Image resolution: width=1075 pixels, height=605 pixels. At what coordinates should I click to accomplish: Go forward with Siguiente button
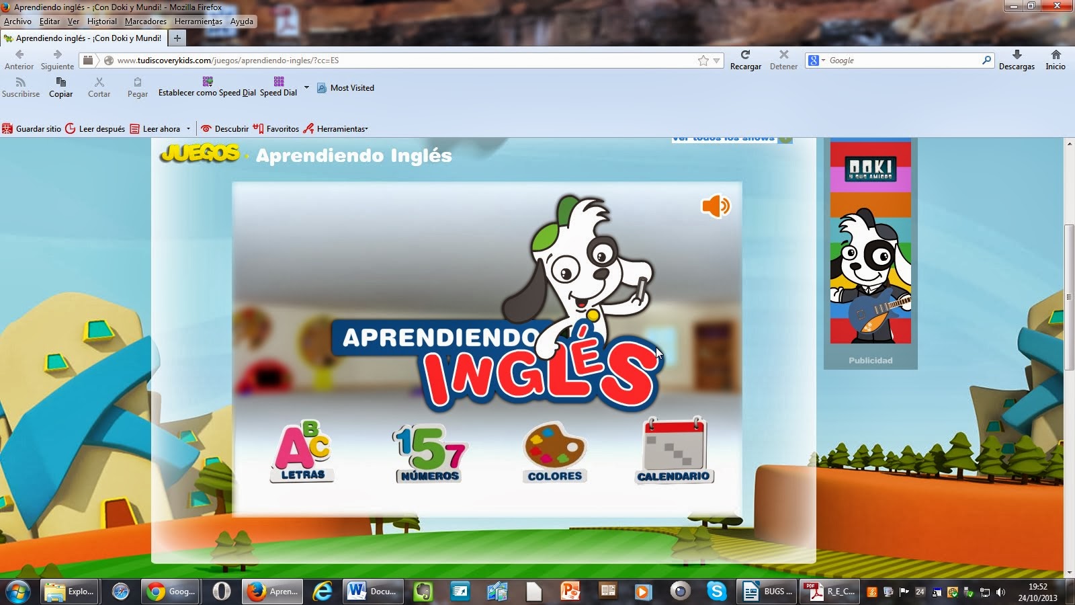[57, 60]
